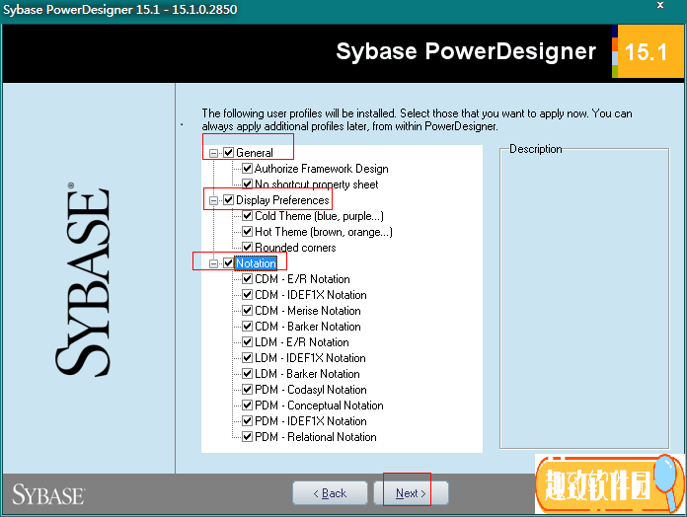Screen dimensions: 687x517
Task: Uncheck CDM - IDEF1X Notation checkbox
Action: 247,294
